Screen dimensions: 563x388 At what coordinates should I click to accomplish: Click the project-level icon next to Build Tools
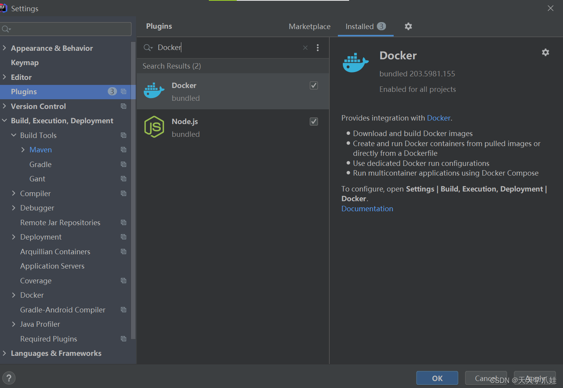[x=124, y=135]
